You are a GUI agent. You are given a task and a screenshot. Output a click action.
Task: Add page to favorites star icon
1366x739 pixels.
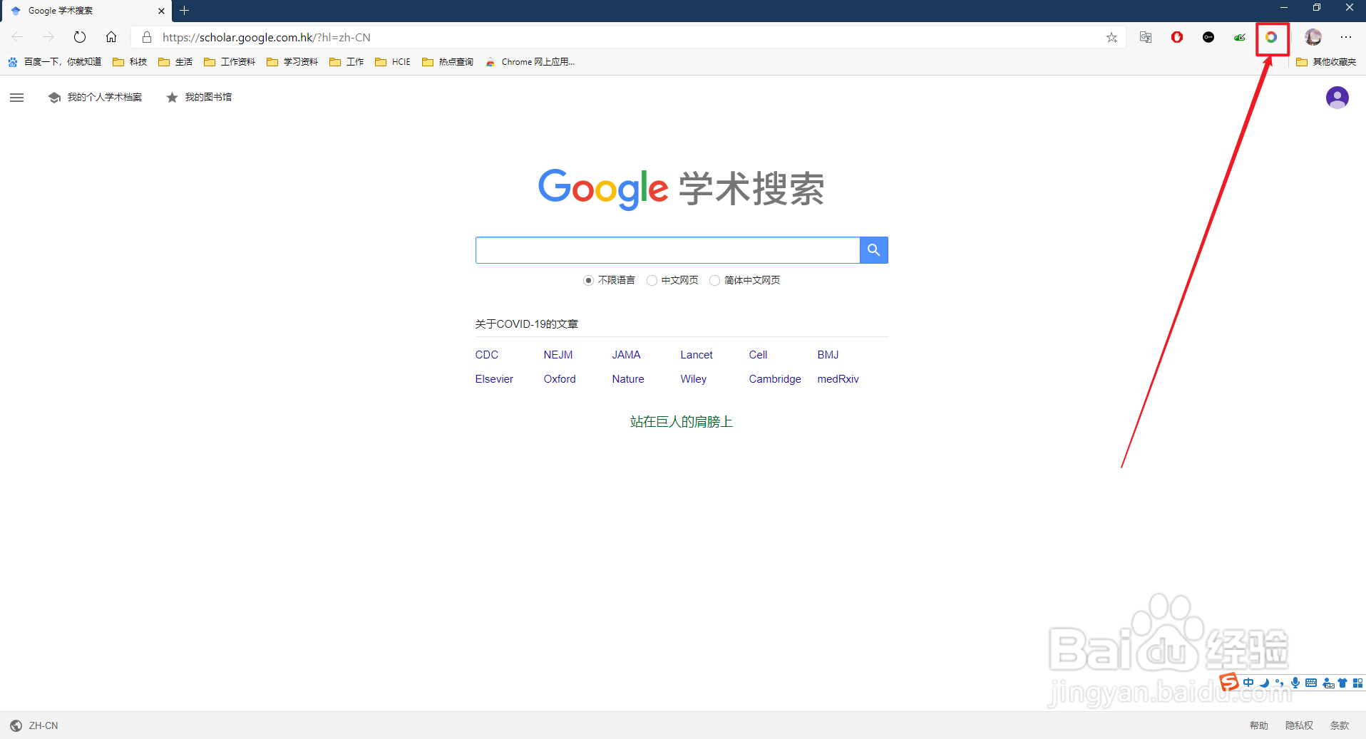tap(1111, 37)
